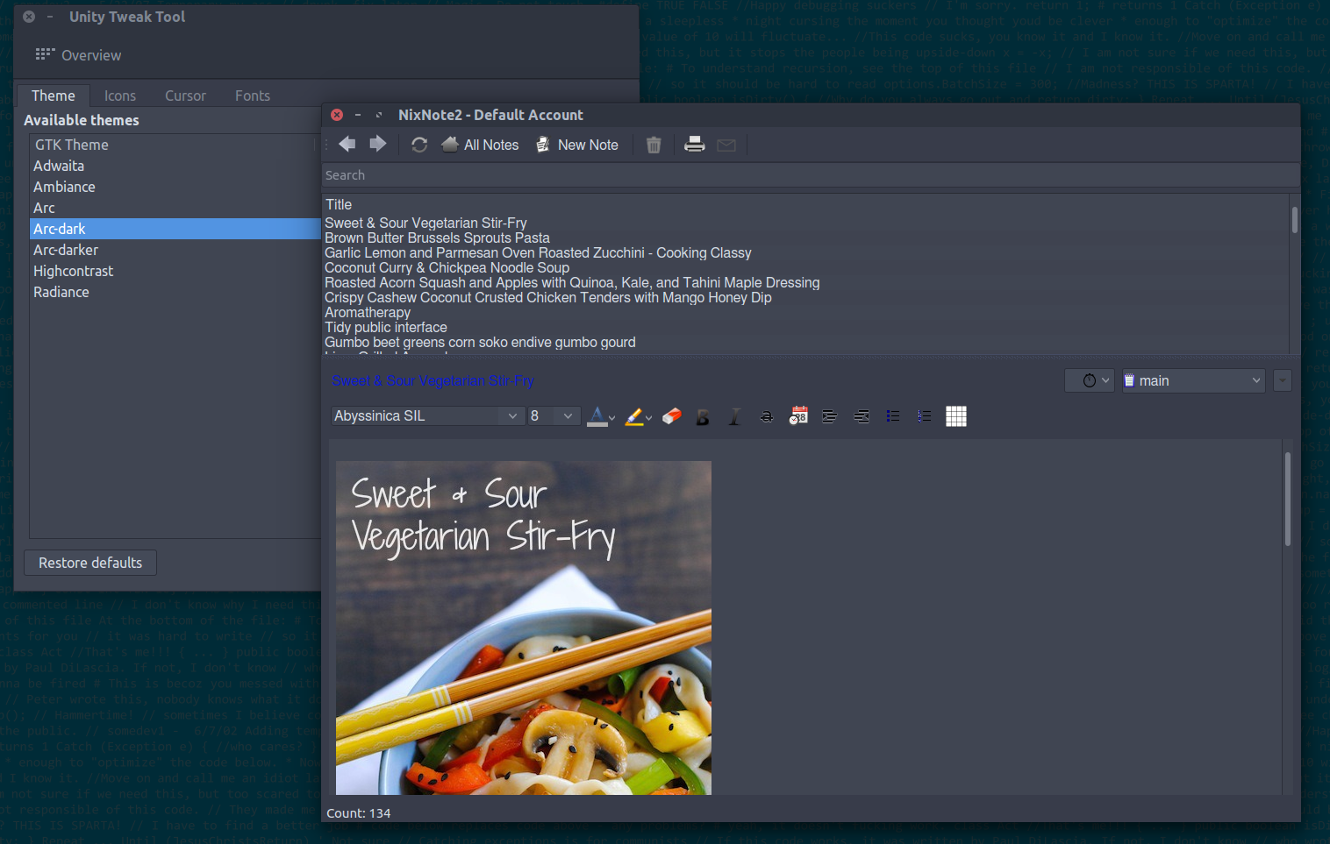Toggle bold formatting in note editor
The height and width of the screenshot is (844, 1330).
(703, 417)
